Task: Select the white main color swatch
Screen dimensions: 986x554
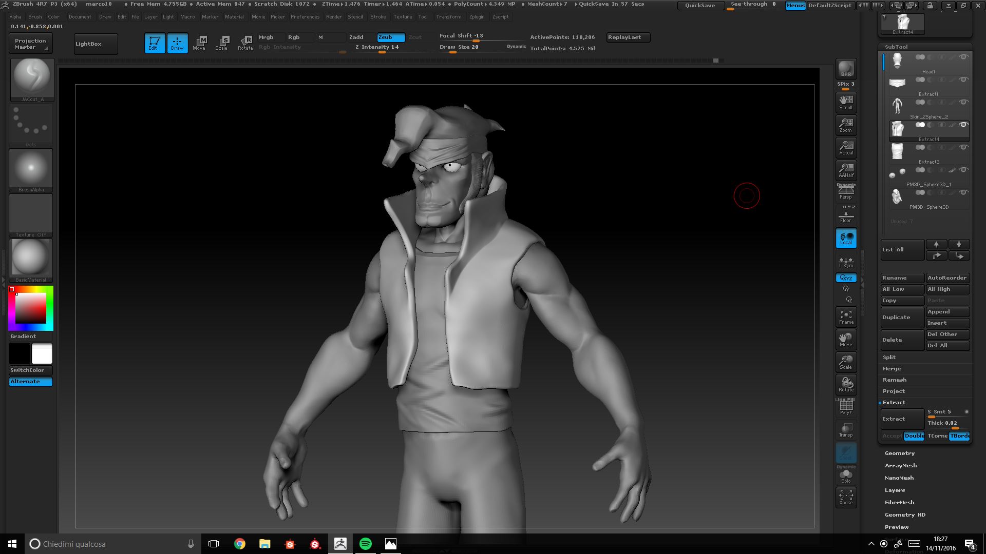Action: pos(42,353)
